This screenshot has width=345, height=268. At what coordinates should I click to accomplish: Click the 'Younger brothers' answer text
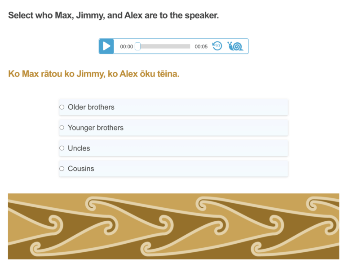pos(96,128)
